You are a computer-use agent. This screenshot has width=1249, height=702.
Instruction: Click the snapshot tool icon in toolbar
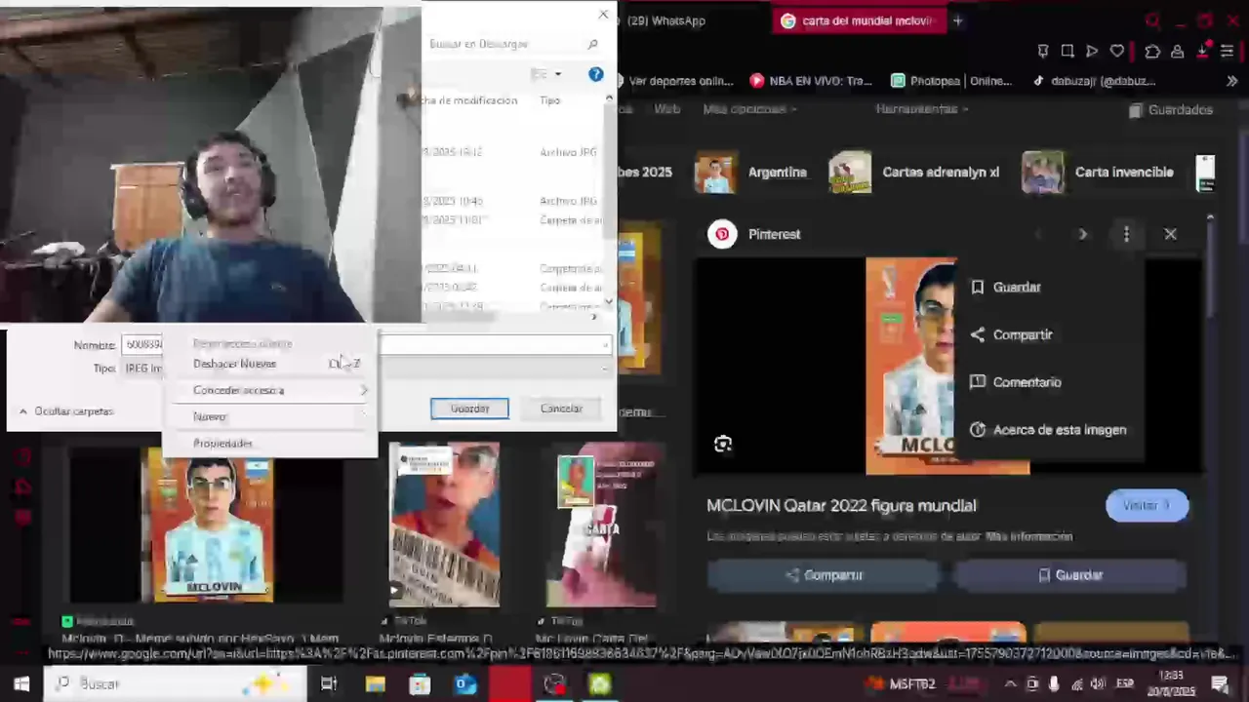pos(1068,51)
